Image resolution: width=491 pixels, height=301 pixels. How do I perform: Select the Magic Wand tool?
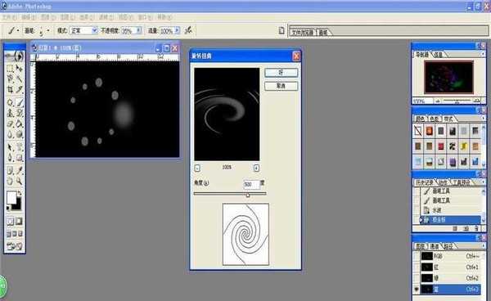pyautogui.click(x=19, y=79)
